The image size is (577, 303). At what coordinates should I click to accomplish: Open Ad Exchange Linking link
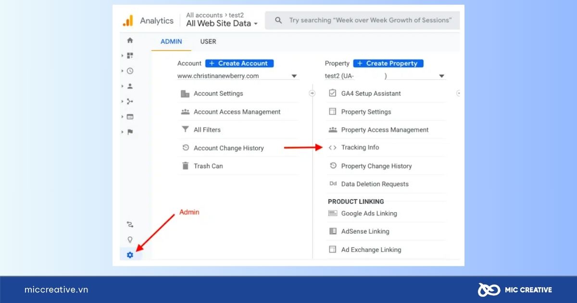(x=371, y=250)
